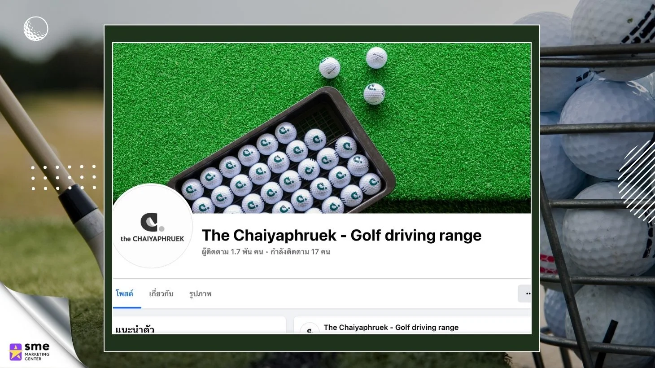This screenshot has height=368, width=655.
Task: Open the กำลังติดตาม 17 คน following link
Action: coord(300,252)
